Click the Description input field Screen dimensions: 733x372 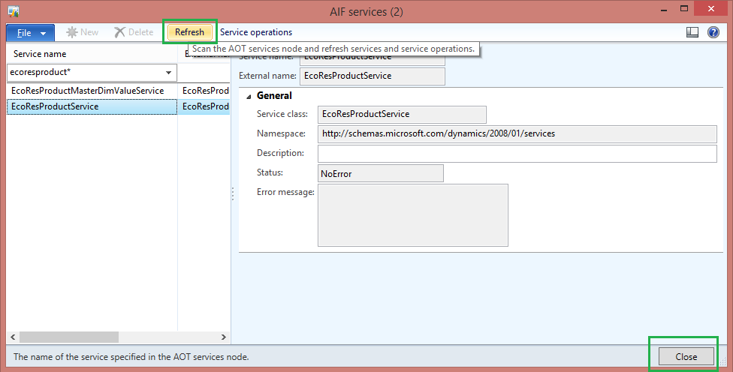pyautogui.click(x=517, y=154)
